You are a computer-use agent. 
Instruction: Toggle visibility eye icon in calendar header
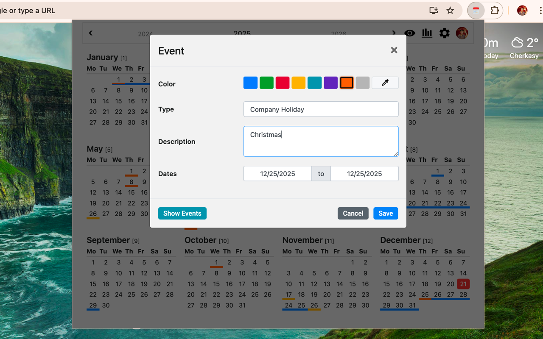click(410, 33)
